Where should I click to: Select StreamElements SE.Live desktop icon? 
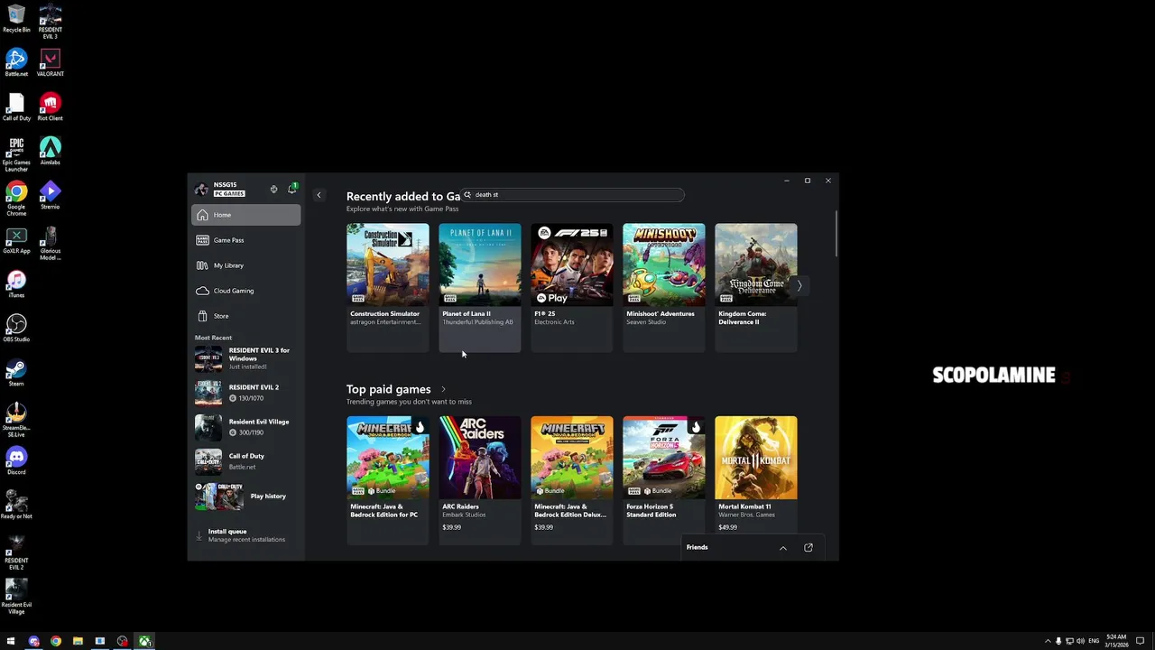tap(16, 420)
